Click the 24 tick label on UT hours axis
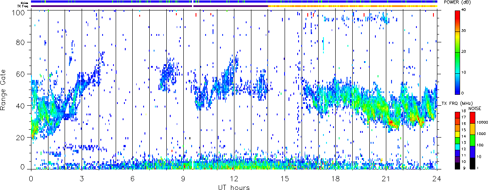Image resolution: width=488 pixels, height=190 pixels. pyautogui.click(x=437, y=179)
